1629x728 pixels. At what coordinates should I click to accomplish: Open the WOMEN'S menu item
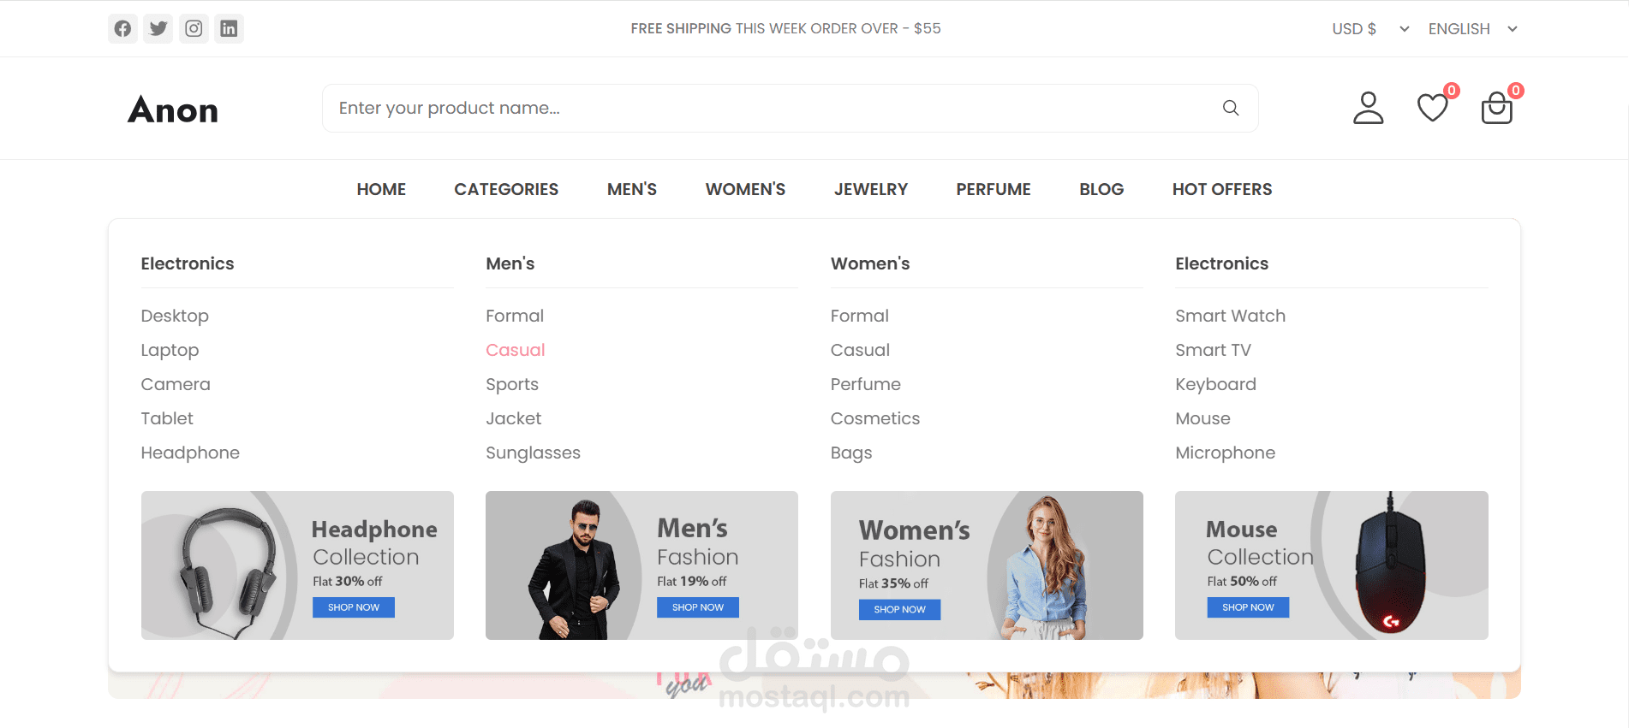point(745,189)
